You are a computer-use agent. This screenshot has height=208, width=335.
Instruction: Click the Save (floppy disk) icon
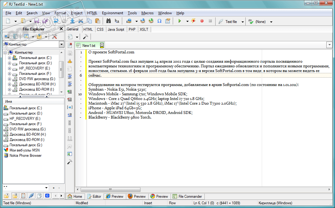click(x=37, y=21)
